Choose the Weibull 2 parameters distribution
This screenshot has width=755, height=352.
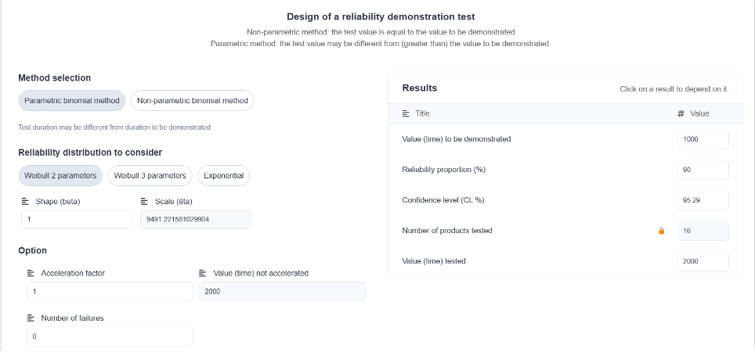(x=60, y=175)
